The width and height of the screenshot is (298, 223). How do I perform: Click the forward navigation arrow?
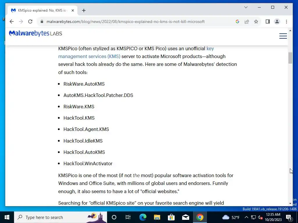[x=21, y=21]
